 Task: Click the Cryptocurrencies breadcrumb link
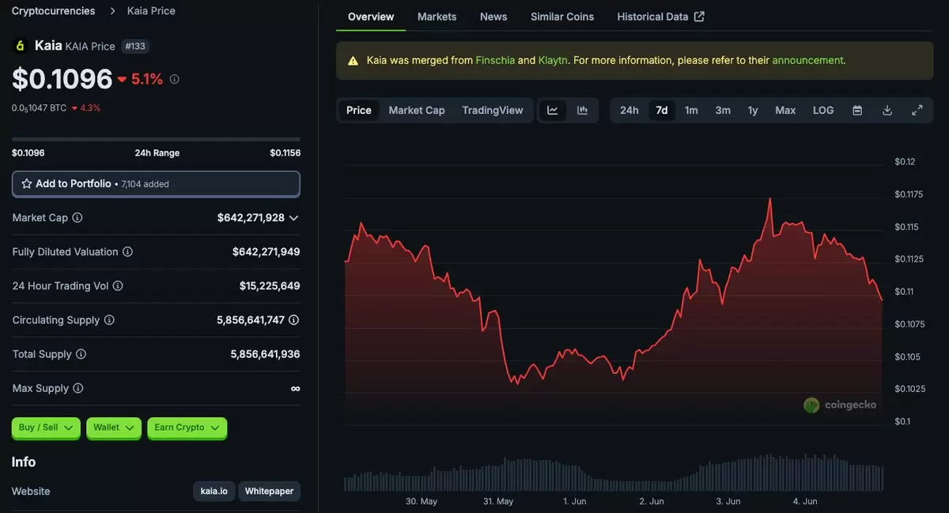[x=53, y=11]
